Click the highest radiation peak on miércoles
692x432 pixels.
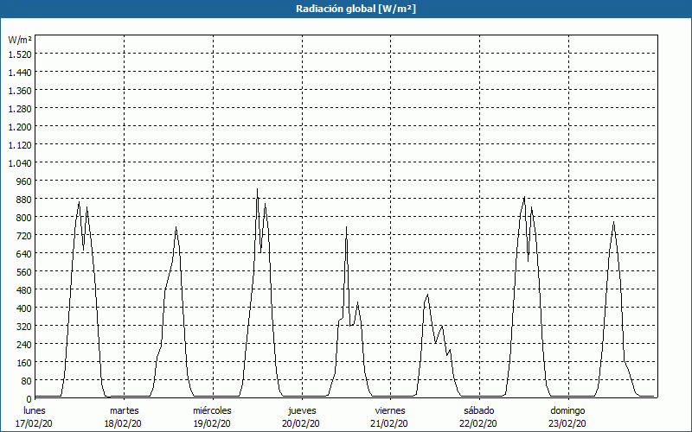point(257,189)
